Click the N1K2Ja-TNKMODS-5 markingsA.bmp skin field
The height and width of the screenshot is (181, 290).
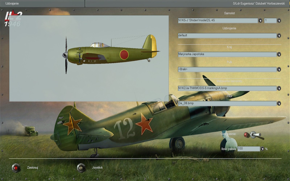[x=227, y=88]
